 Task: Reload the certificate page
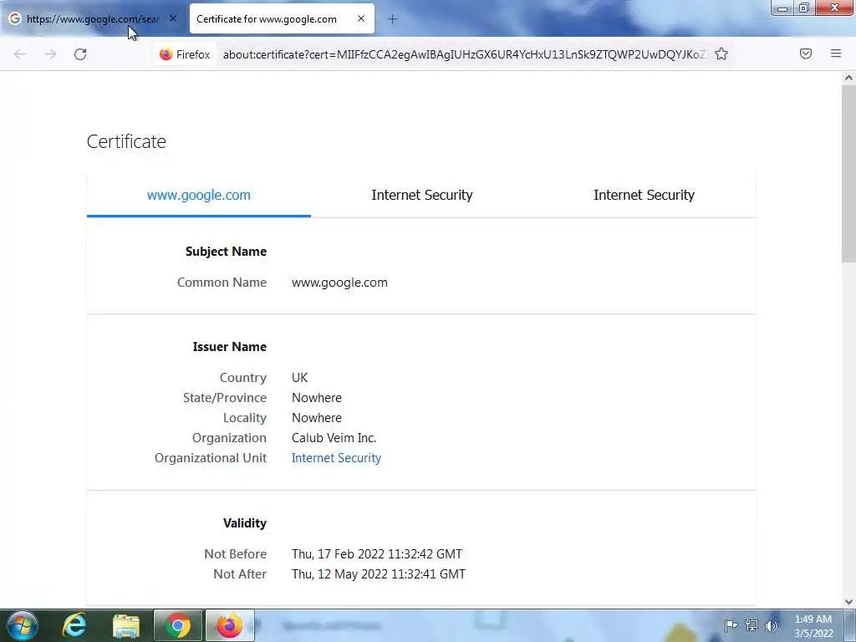point(80,54)
